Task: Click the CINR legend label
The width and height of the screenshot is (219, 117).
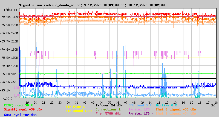Action: [18, 105]
